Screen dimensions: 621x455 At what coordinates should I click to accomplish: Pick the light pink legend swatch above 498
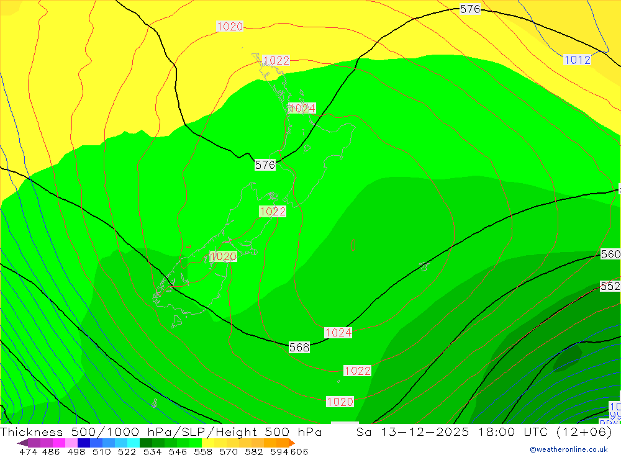point(71,443)
